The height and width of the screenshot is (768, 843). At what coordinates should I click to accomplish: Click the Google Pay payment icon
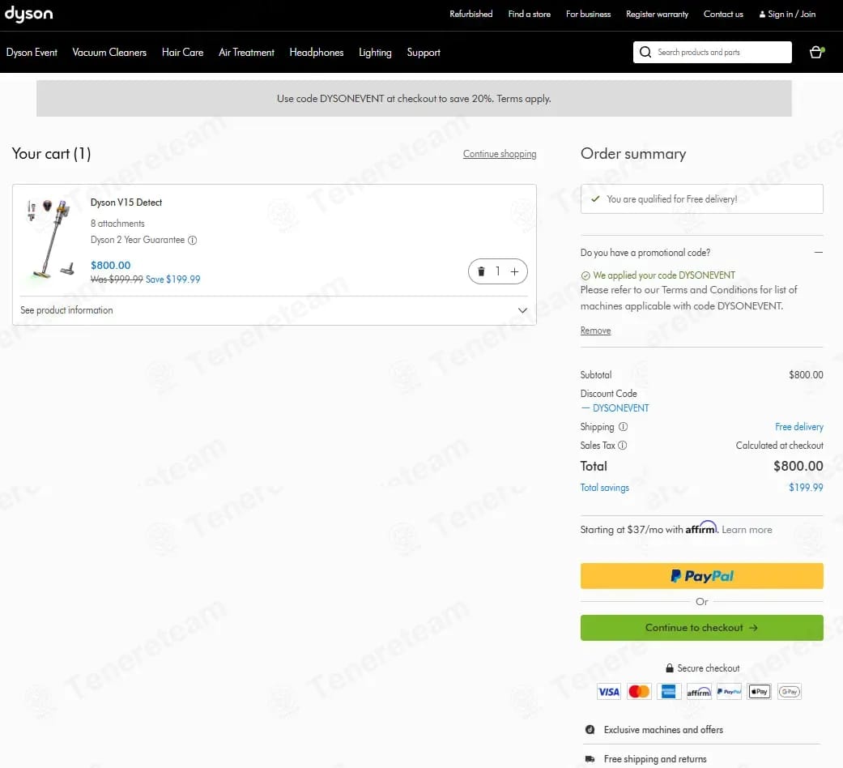(790, 692)
